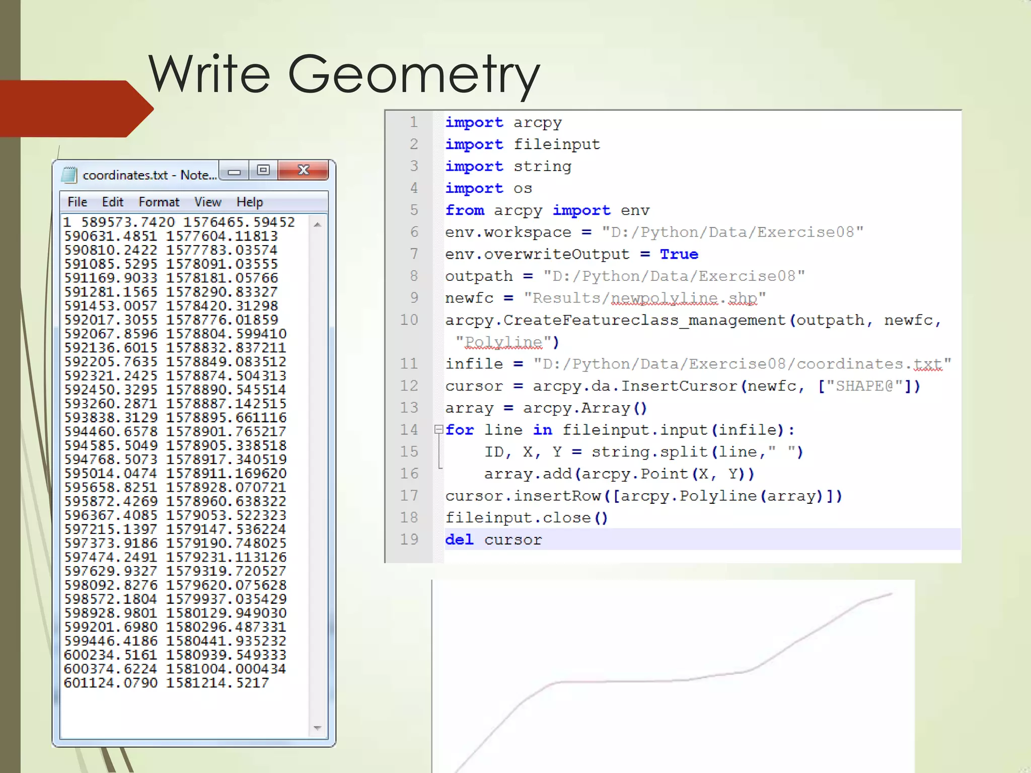Click line number 10 in code gutter
This screenshot has width=1031, height=773.
pos(409,320)
